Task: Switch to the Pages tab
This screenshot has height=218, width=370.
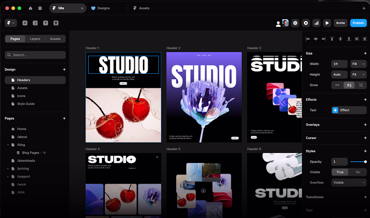Action: tap(15, 39)
